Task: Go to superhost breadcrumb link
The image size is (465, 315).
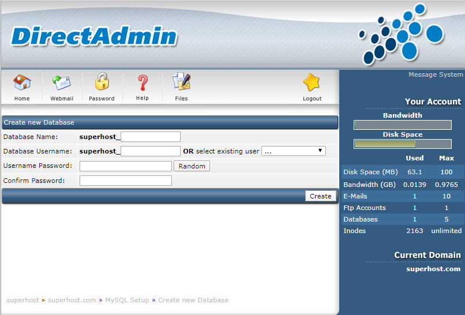Action: [22, 301]
